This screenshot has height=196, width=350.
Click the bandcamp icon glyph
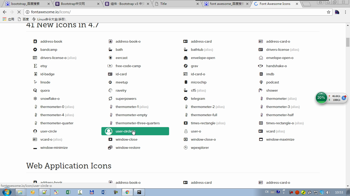35,50
